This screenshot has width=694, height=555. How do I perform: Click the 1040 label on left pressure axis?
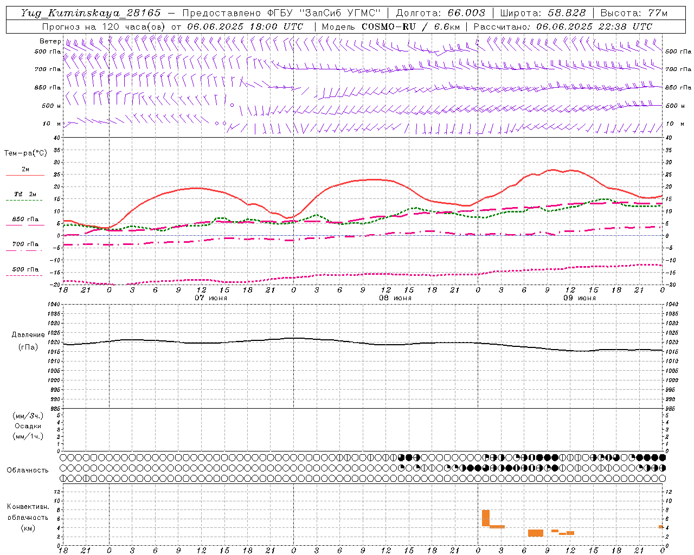pos(54,305)
